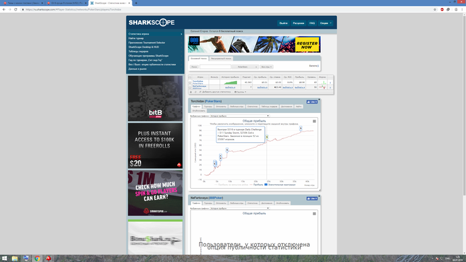Image resolution: width=466 pixels, height=262 pixels.
Task: Open File Explorer from taskbar
Action: click(x=15, y=259)
